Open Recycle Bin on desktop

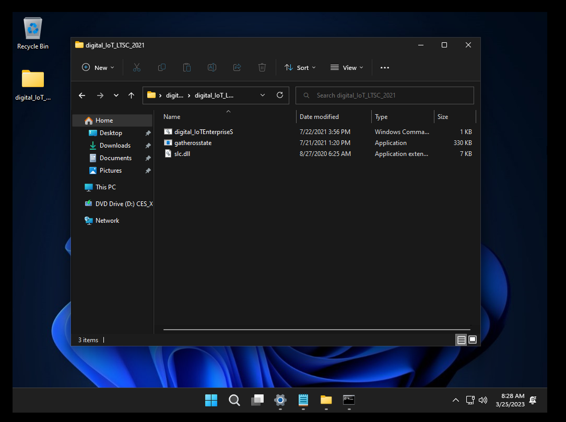coord(33,33)
